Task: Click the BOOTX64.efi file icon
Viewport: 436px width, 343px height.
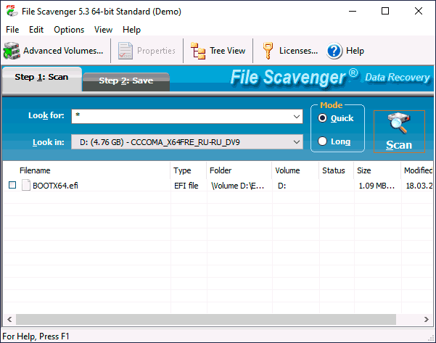Action: (x=26, y=185)
